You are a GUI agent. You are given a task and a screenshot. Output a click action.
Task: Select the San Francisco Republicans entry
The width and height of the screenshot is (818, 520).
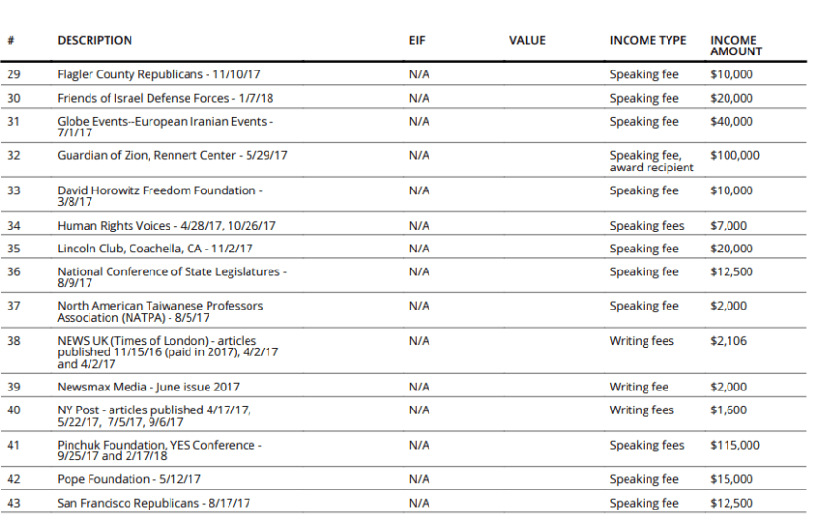pos(154,503)
